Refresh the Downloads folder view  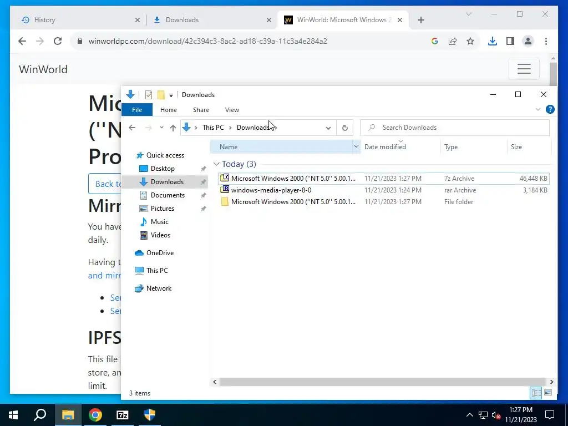pos(345,128)
